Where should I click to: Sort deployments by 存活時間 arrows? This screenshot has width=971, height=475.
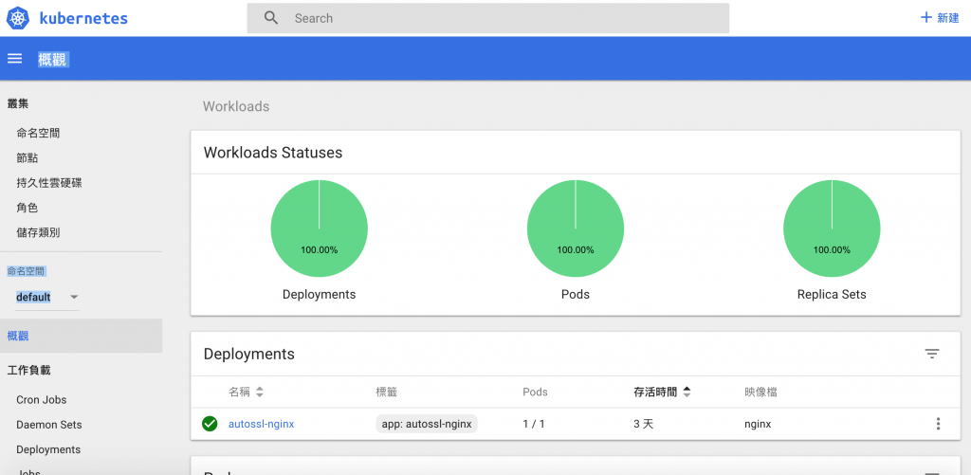point(687,392)
